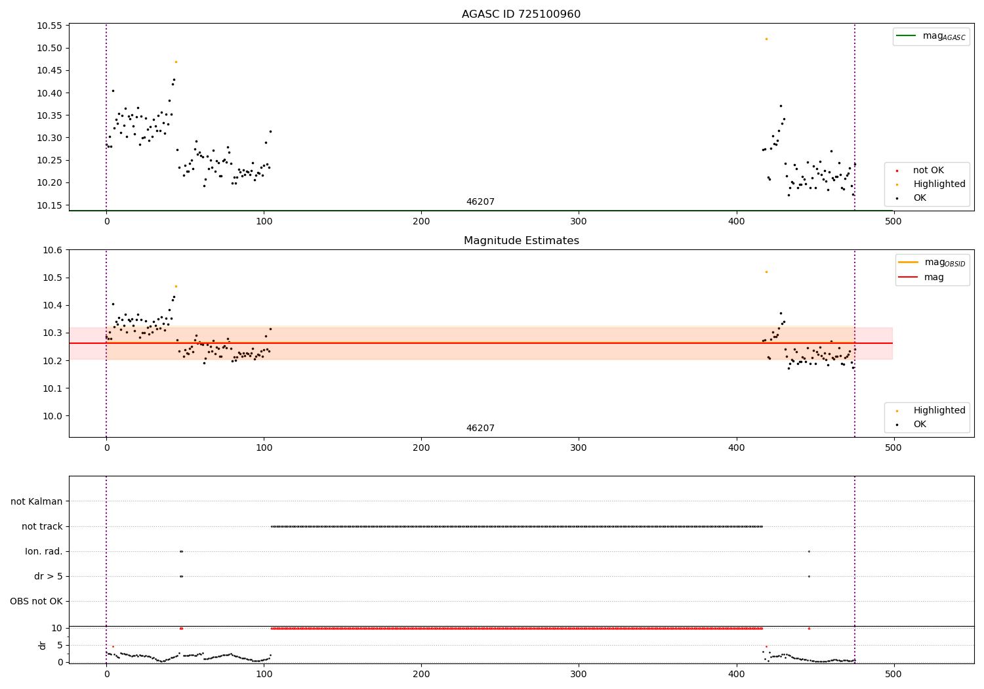Image resolution: width=984 pixels, height=689 pixels.
Task: Click x-axis tick 300 in Magnitude Estimates plot
Action: [x=579, y=448]
